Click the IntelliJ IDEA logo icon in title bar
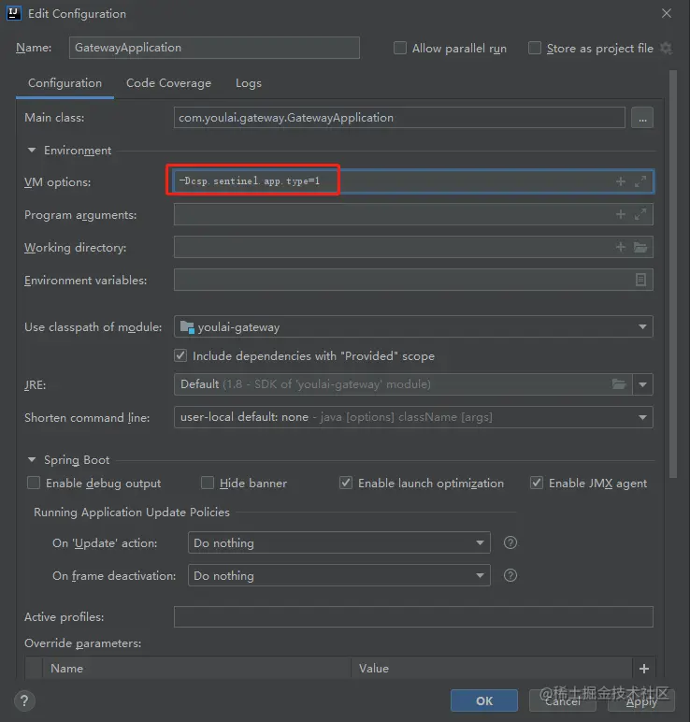This screenshot has height=722, width=690. [x=13, y=13]
